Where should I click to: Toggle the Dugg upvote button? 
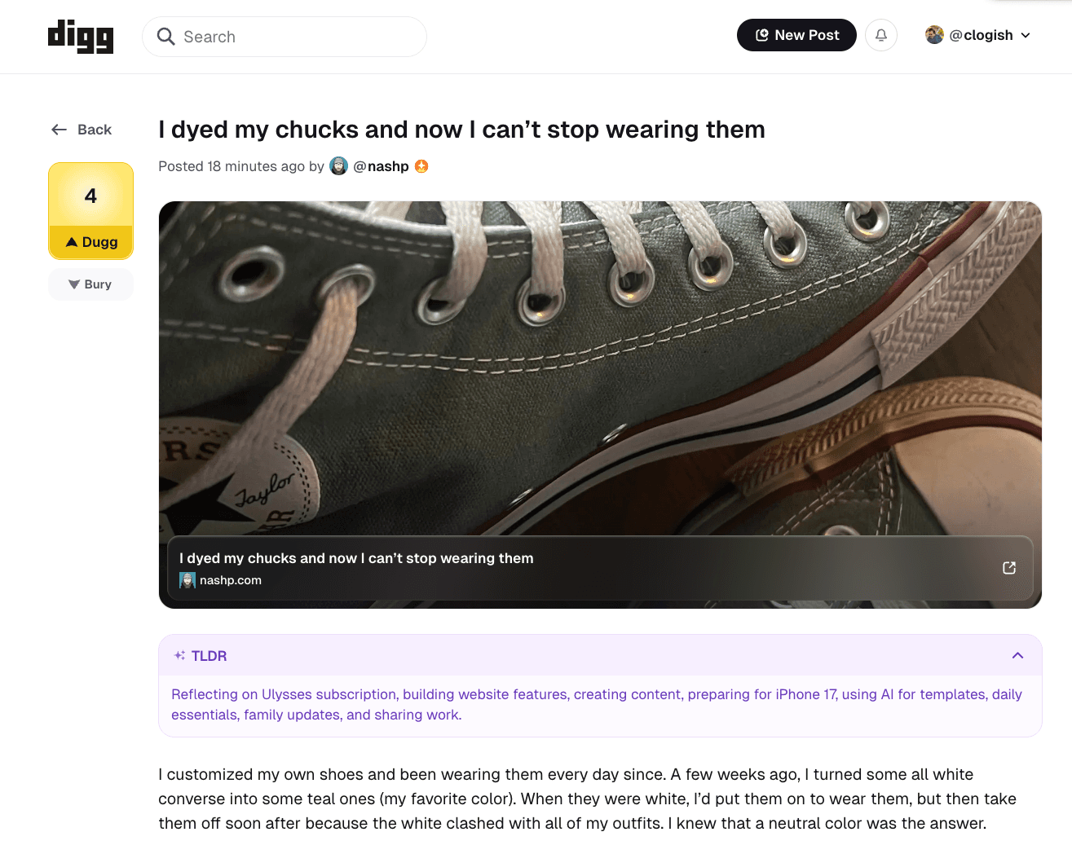[91, 242]
